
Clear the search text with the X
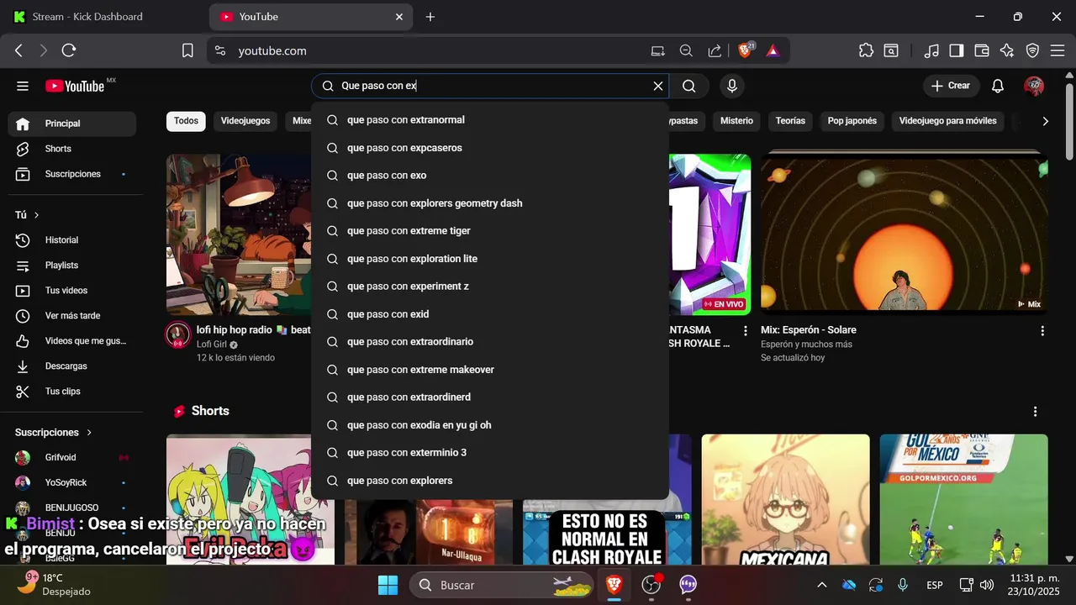(658, 86)
